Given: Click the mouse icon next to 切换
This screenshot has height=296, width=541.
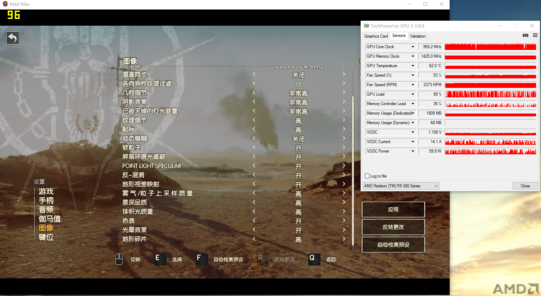Looking at the screenshot, I should tap(119, 259).
